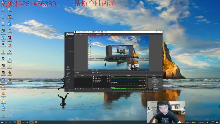Lock the second 文本 (GDI+) source
The image size is (220, 124).
pos(109,79)
